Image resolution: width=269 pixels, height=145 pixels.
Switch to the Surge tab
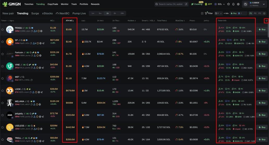point(35,13)
